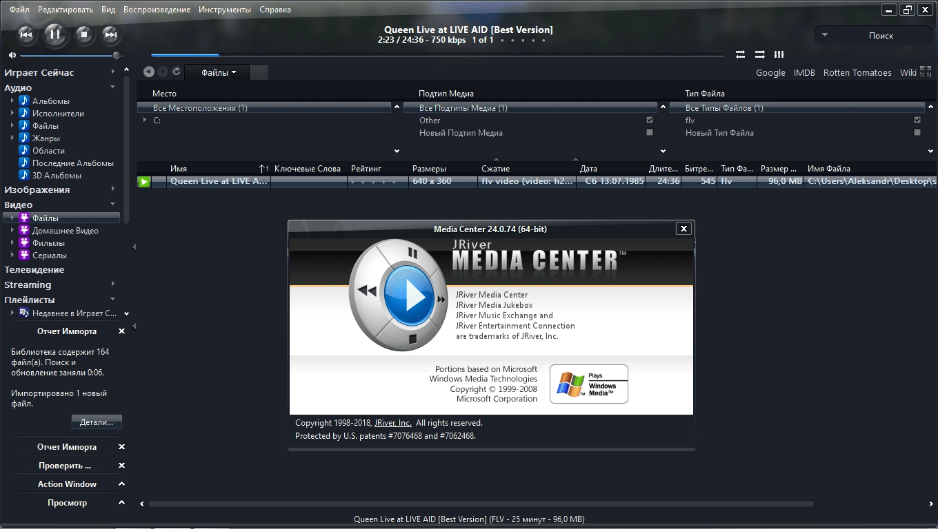Viewport: 938px width, 529px height.
Task: Click the Поиск search field
Action: (874, 35)
